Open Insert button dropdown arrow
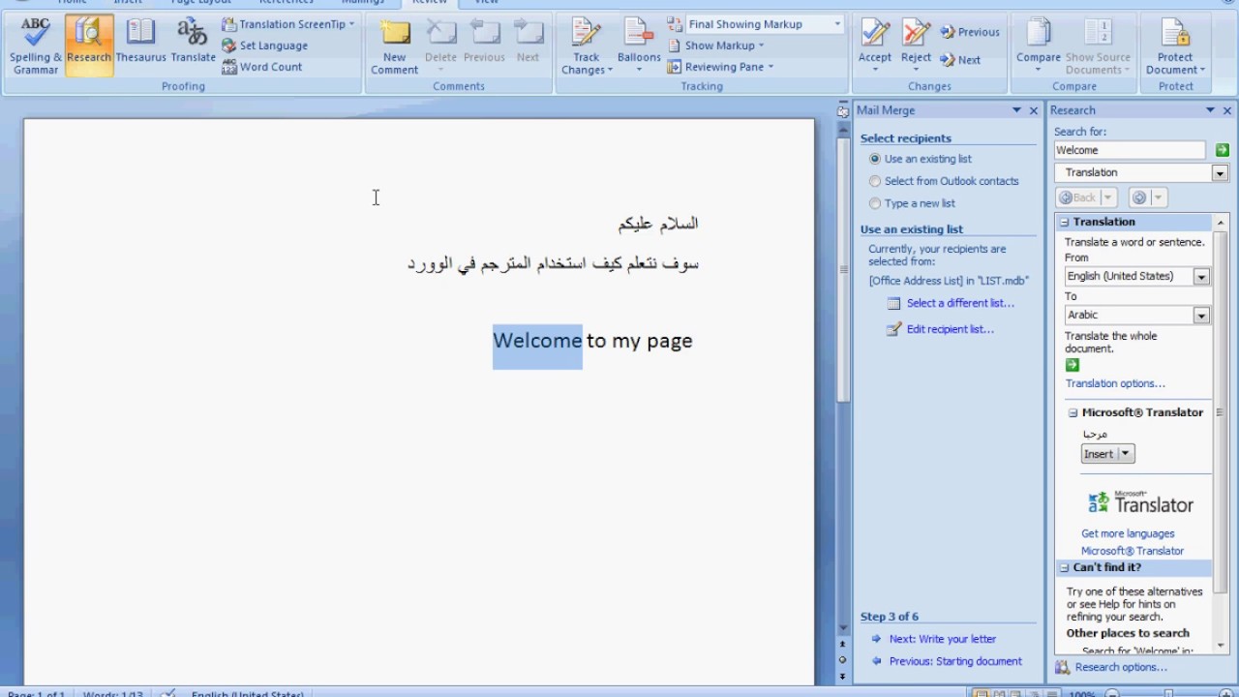Screen dimensions: 1239x697 [x=1125, y=454]
